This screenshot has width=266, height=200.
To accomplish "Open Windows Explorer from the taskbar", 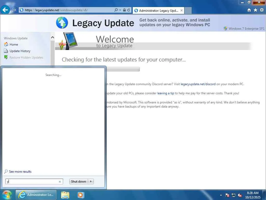I will [x=65, y=195].
